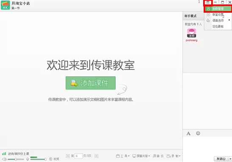The height and width of the screenshot is (162, 232).
Task: Go to the previous slide page arrow
Action: pos(68,156)
